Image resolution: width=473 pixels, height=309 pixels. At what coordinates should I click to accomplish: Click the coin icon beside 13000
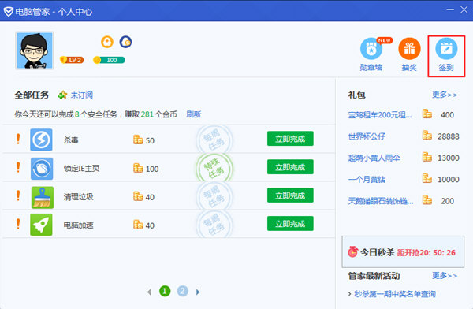(426, 157)
